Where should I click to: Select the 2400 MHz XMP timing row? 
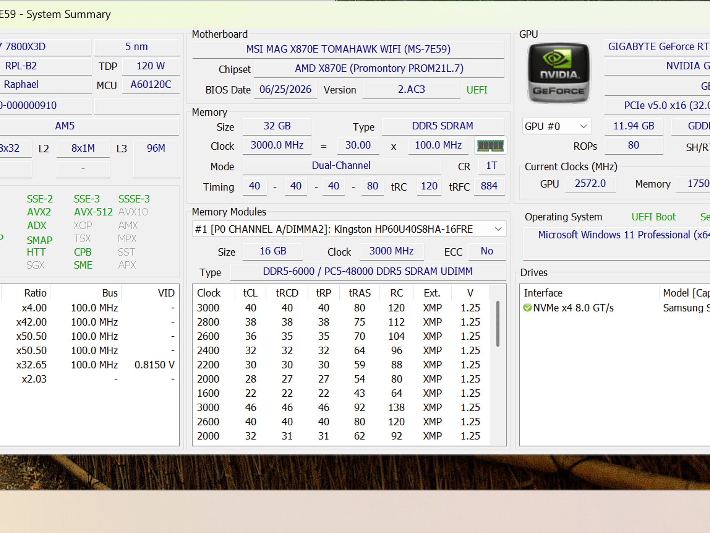click(x=341, y=351)
